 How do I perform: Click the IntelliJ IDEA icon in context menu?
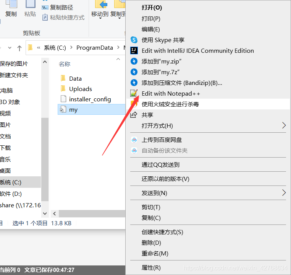coord(134,50)
